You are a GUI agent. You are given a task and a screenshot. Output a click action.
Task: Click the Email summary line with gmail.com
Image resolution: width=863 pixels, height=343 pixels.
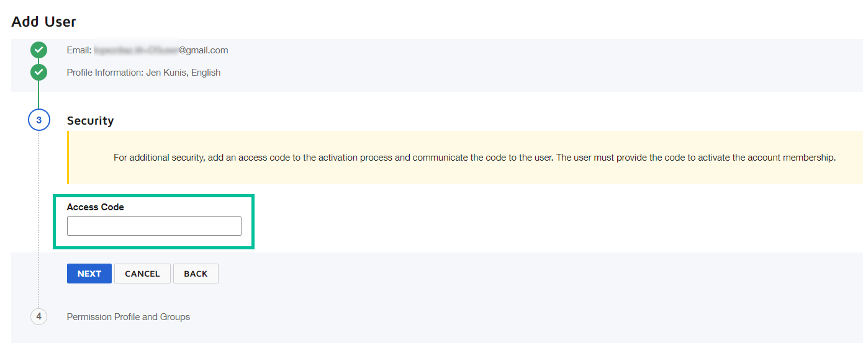(148, 50)
